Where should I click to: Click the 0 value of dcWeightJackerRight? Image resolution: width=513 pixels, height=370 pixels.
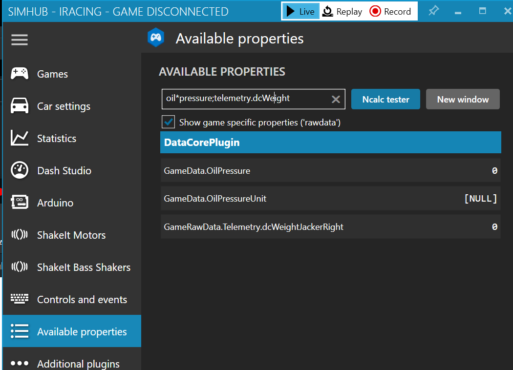click(x=494, y=226)
